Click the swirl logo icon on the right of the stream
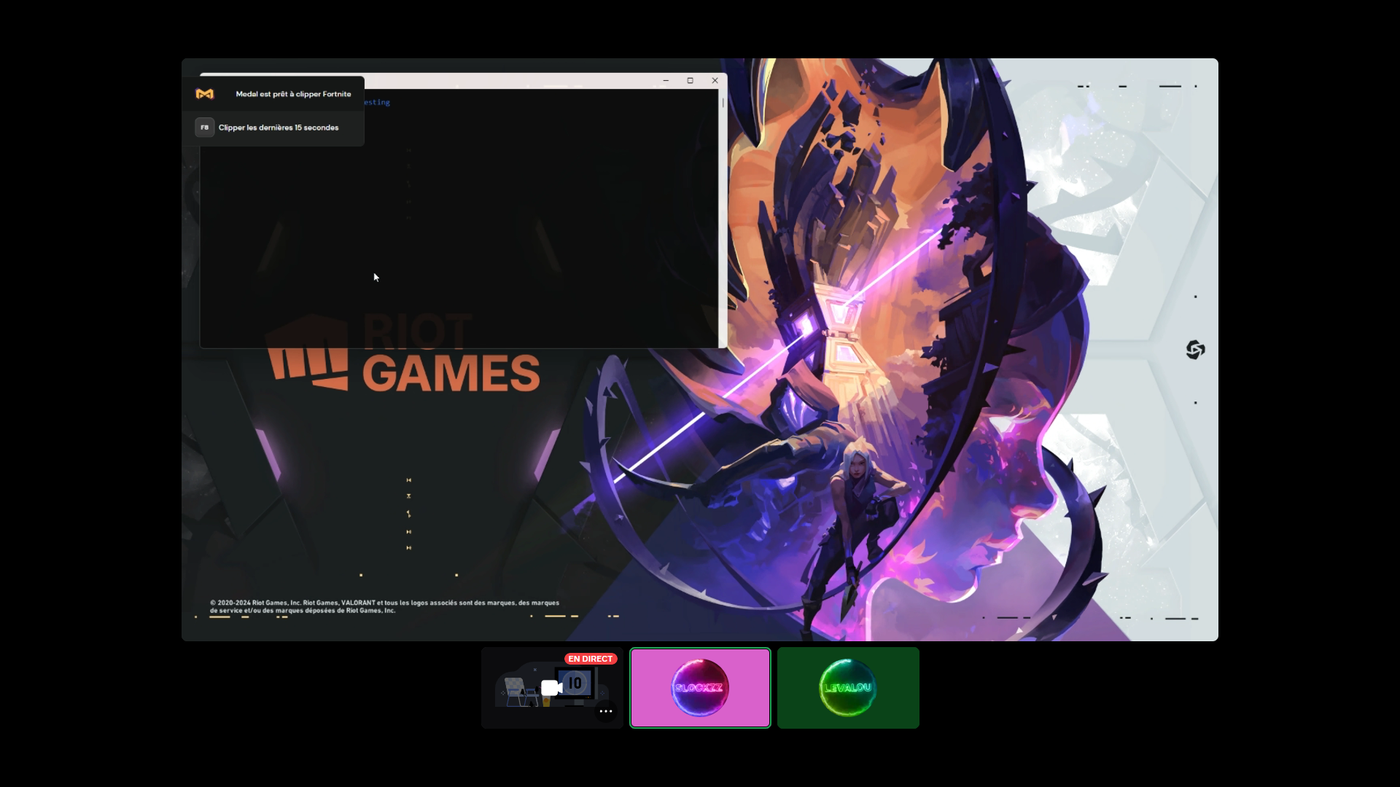1400x787 pixels. pyautogui.click(x=1195, y=350)
